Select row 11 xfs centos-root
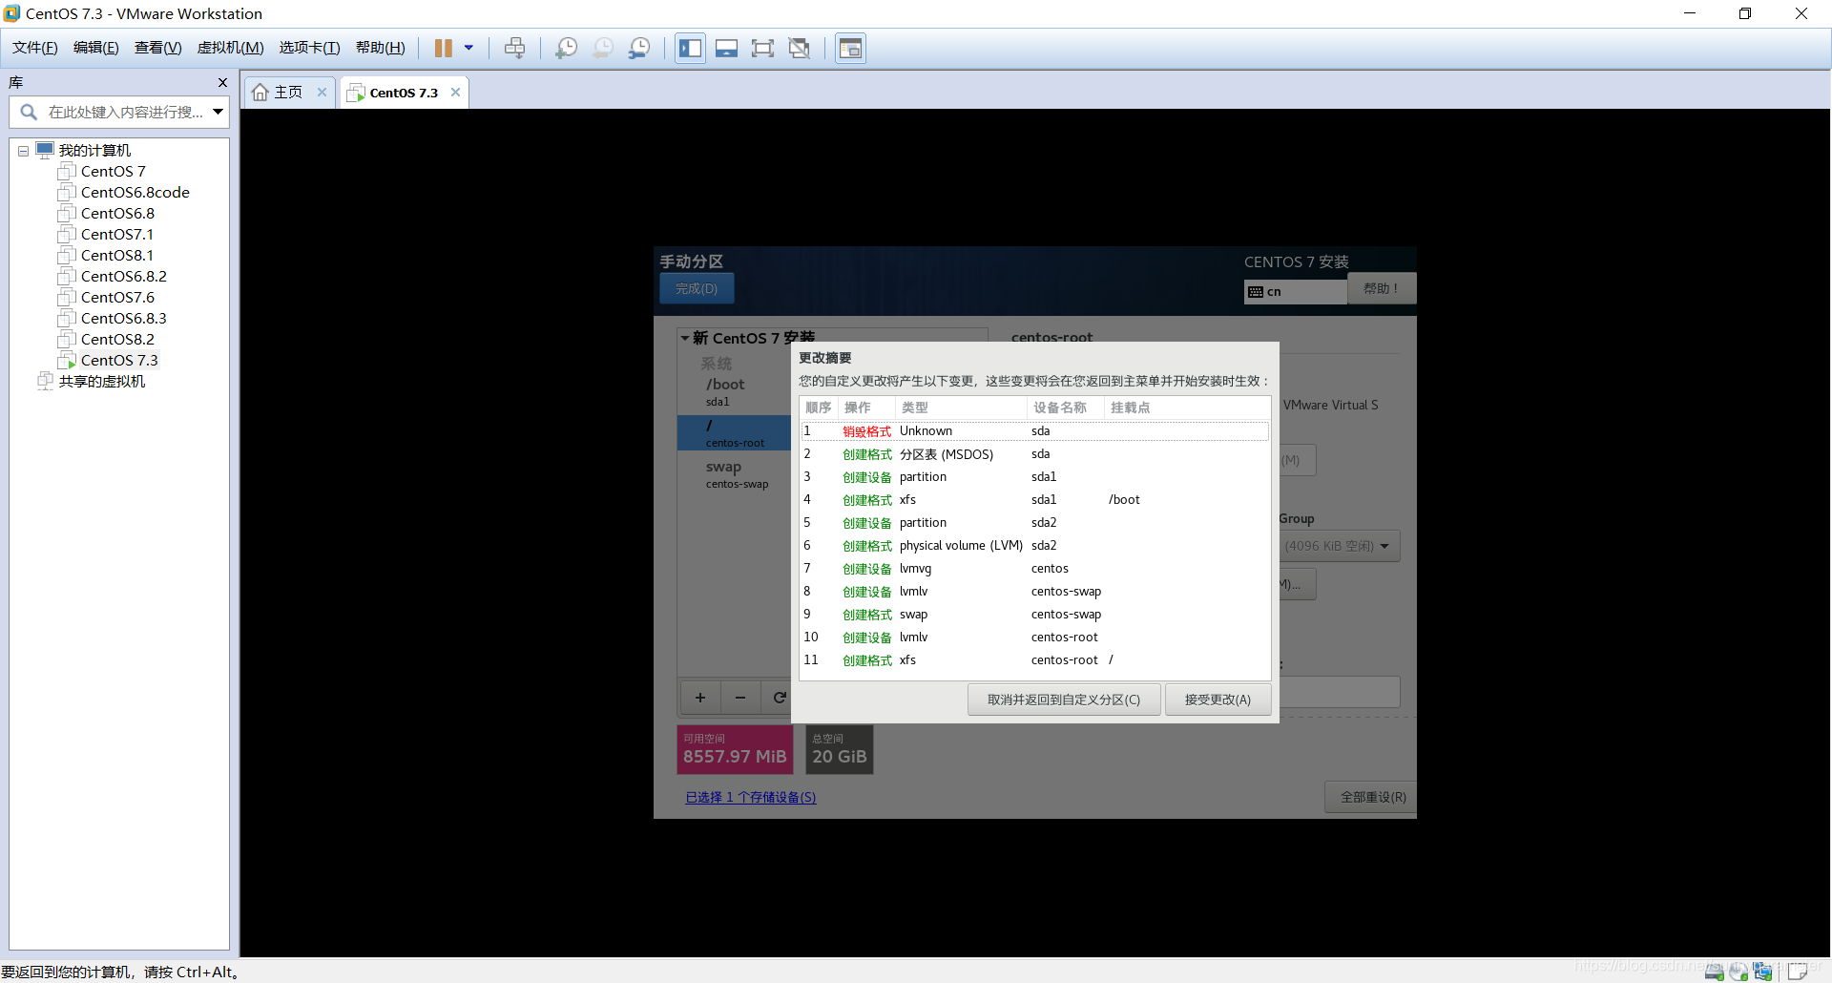The image size is (1832, 983). (x=1035, y=660)
